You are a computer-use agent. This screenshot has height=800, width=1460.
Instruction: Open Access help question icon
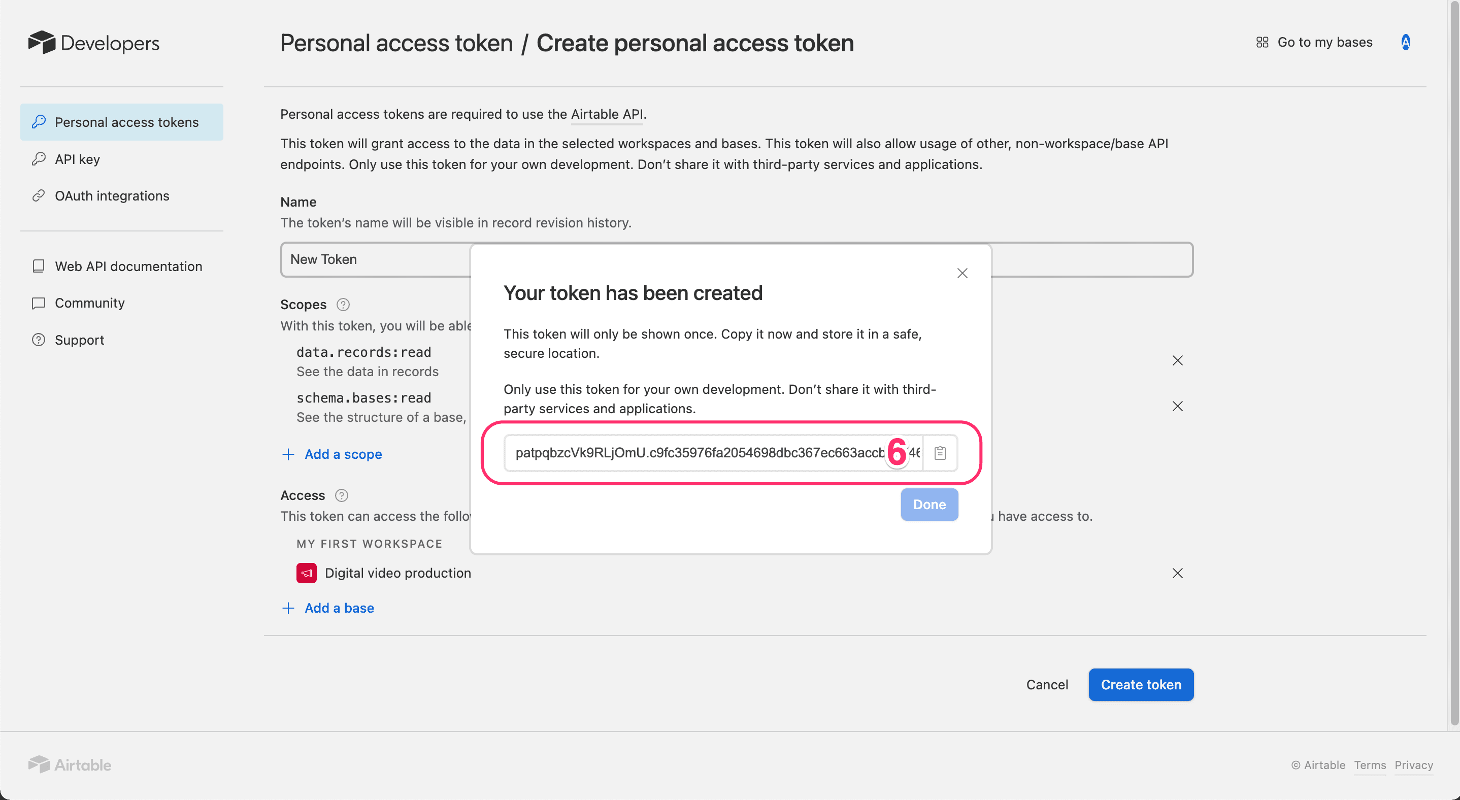click(341, 495)
